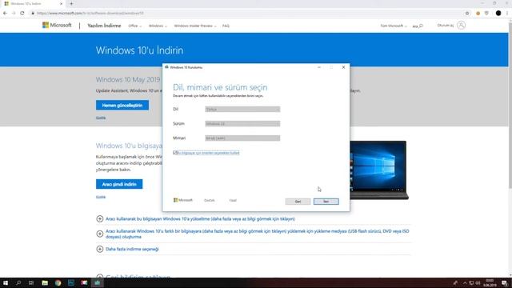Open the site search magnifier icon

pos(421,26)
